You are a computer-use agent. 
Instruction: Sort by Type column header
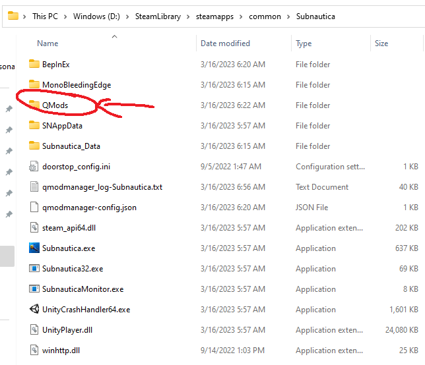coord(304,43)
